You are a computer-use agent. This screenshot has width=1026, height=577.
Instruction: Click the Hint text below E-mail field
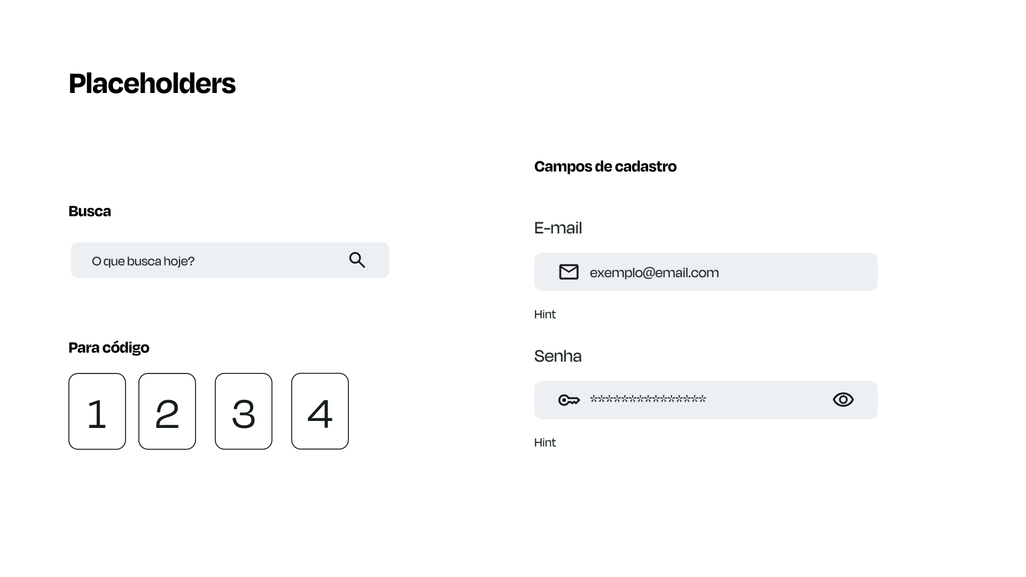coord(545,314)
